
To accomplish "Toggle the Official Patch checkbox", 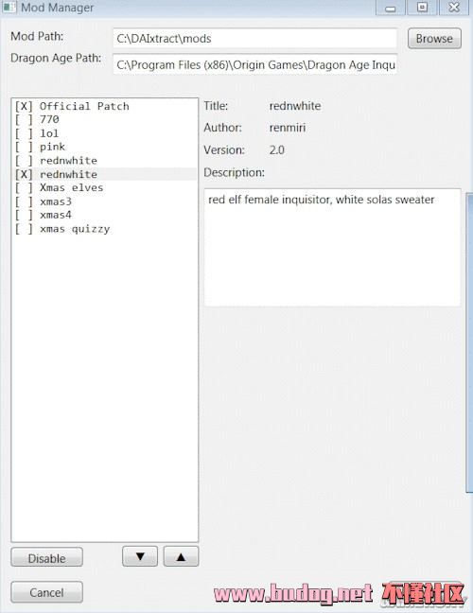I will (24, 106).
